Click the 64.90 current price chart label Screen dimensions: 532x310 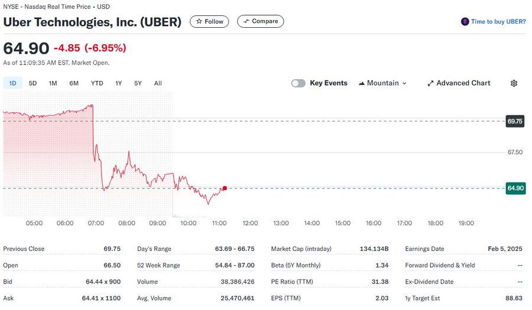click(515, 188)
